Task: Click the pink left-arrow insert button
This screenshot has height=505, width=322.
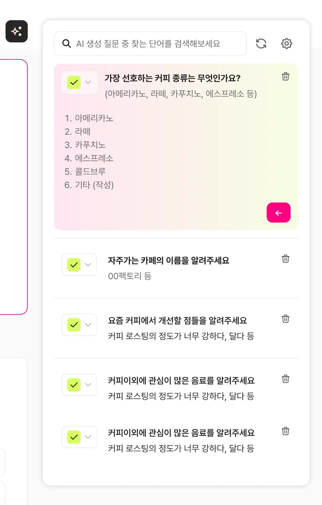Action: pos(278,212)
